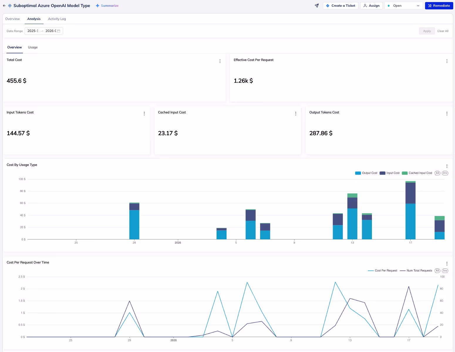Click the Remediate button
Image resolution: width=455 pixels, height=352 pixels.
(x=439, y=6)
